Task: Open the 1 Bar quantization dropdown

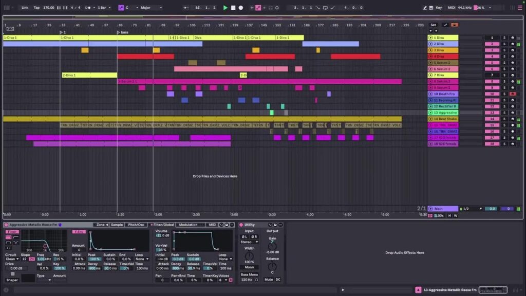Action: tap(104, 8)
